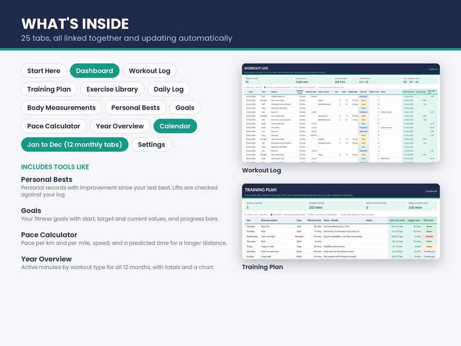
Task: Click the Pace Calculator section heading
Action: 49,235
